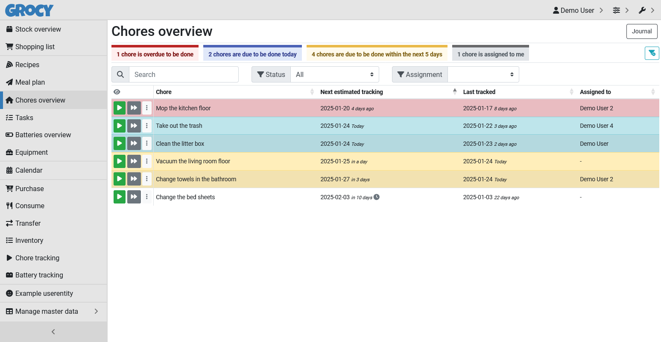
Task: Click the clear filter icon at top right
Action: (652, 53)
